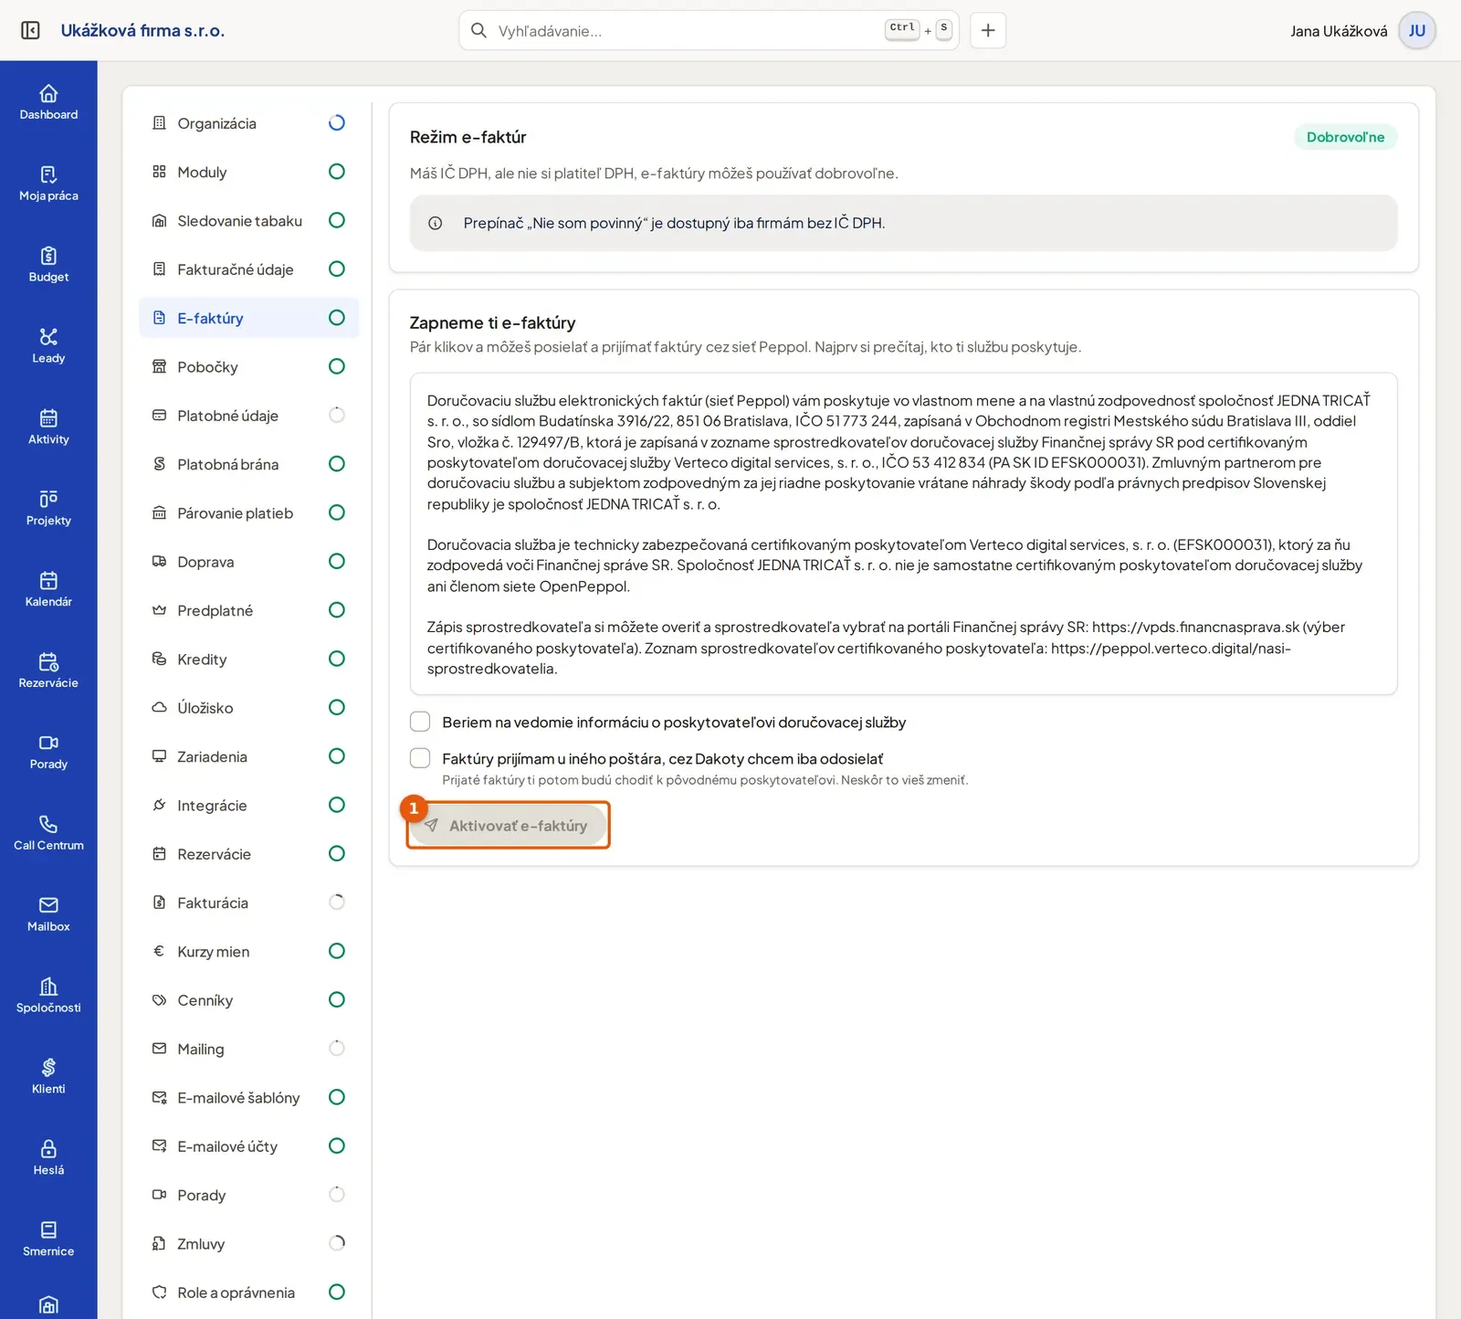Screen dimensions: 1461x1319
Task: Open Predplatné settings item
Action: point(248,610)
